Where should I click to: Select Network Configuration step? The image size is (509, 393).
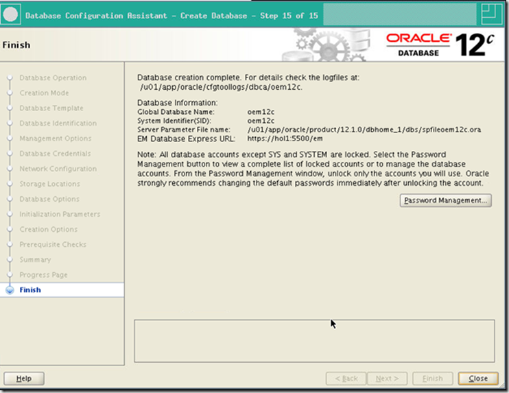[58, 169]
